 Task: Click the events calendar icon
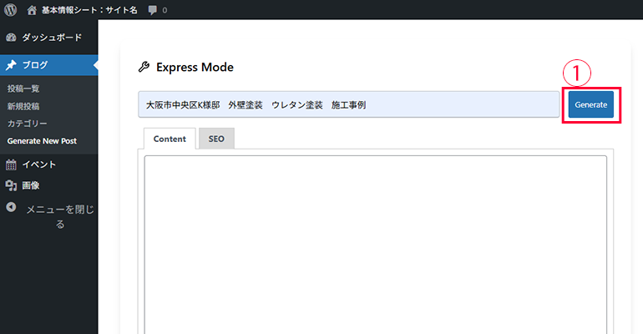coord(11,164)
